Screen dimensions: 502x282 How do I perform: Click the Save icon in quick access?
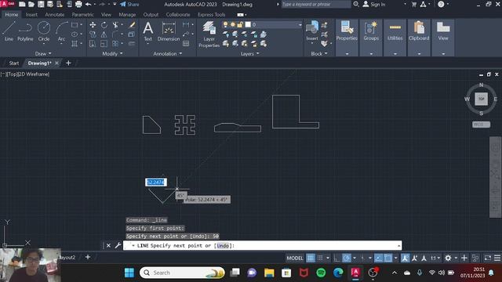[x=41, y=4]
